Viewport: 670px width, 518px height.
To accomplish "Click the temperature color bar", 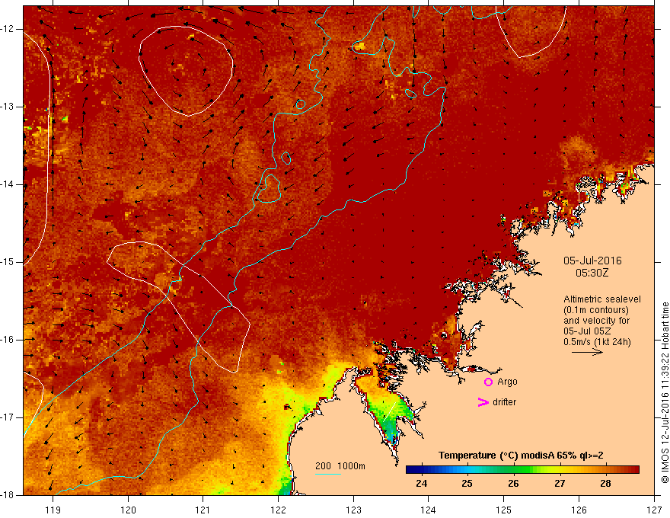I will [x=522, y=470].
